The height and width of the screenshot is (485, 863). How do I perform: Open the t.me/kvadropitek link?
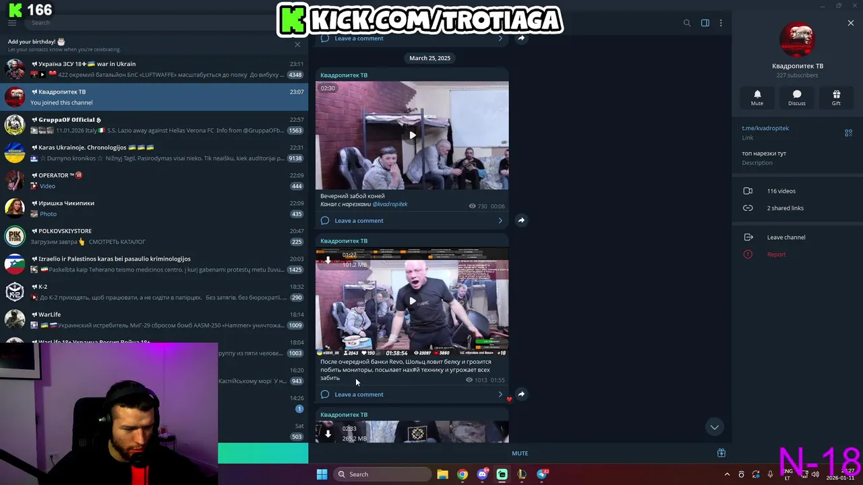point(765,128)
